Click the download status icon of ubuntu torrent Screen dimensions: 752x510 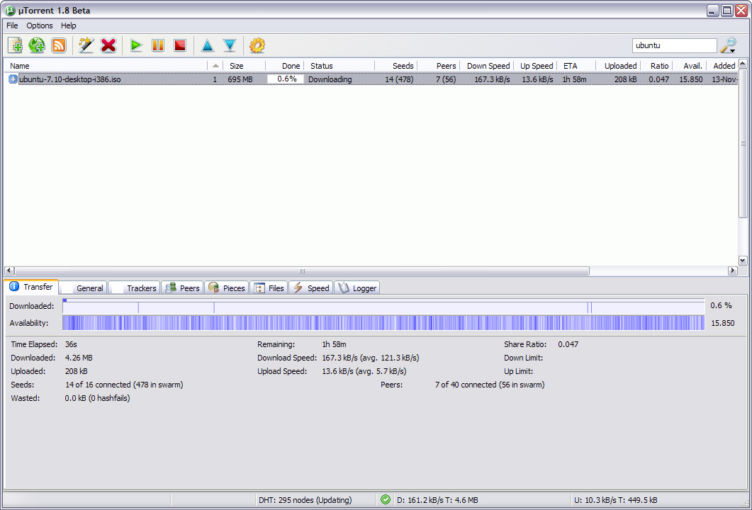(13, 79)
